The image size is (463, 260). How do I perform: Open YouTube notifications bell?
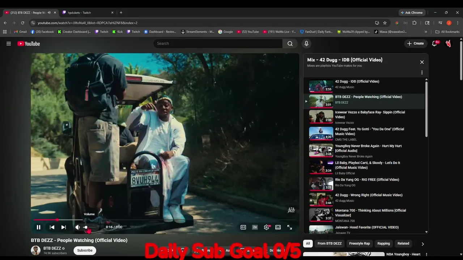pos(435,43)
